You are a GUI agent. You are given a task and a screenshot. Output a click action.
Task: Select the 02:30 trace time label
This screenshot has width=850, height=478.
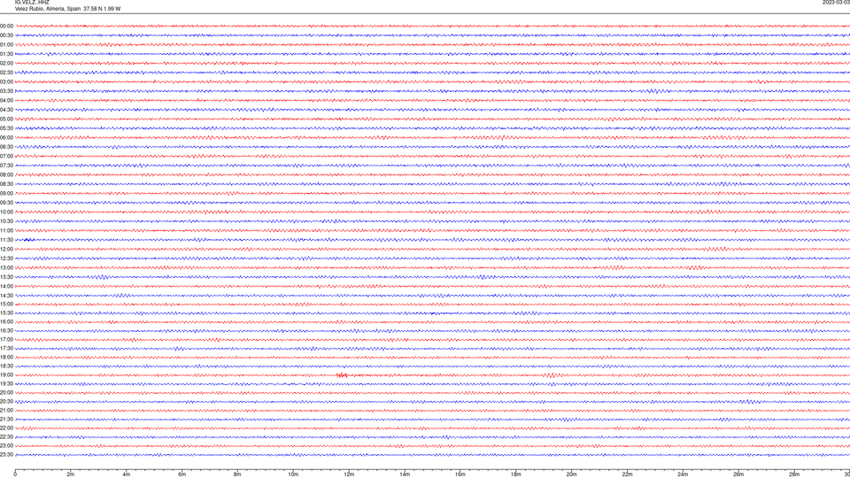pos(6,73)
